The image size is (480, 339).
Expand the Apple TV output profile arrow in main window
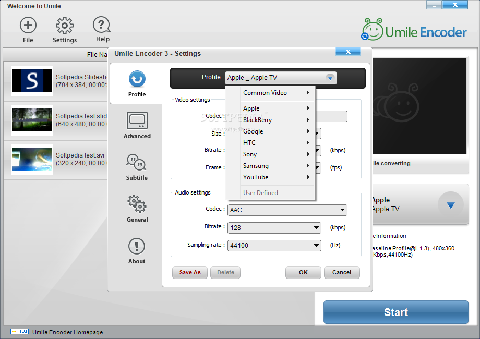point(450,204)
